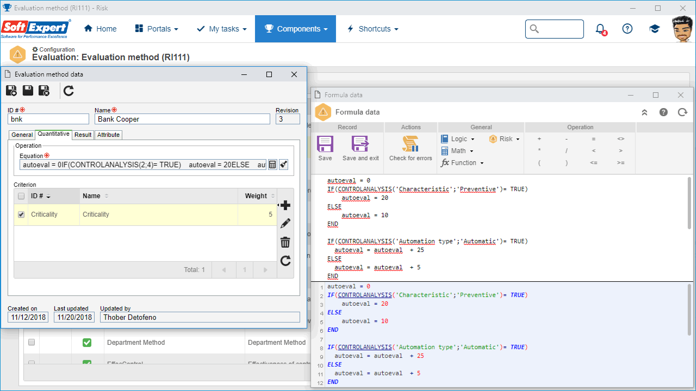Open notifications bell icon
Screen dimensions: 696x391
pyautogui.click(x=600, y=29)
